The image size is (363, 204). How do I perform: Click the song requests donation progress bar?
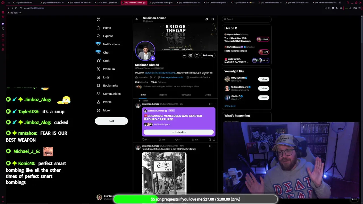pos(195,199)
